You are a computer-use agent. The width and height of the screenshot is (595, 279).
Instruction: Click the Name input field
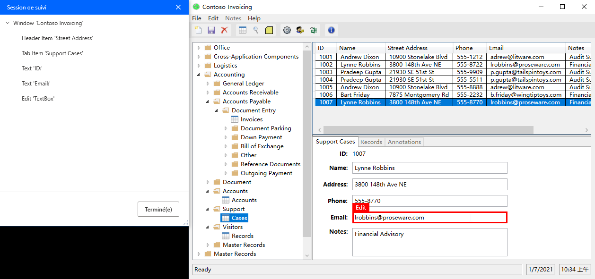pyautogui.click(x=430, y=168)
